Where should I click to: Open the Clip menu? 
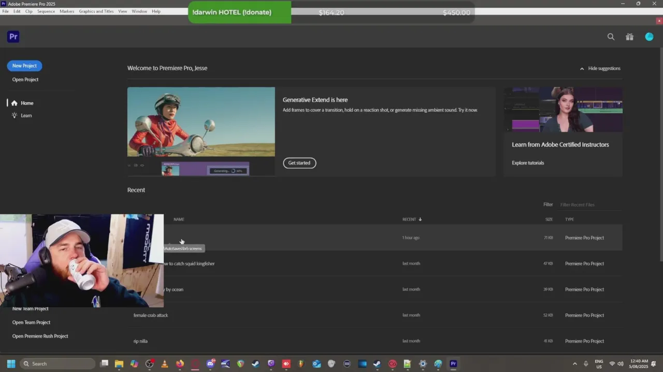(29, 11)
